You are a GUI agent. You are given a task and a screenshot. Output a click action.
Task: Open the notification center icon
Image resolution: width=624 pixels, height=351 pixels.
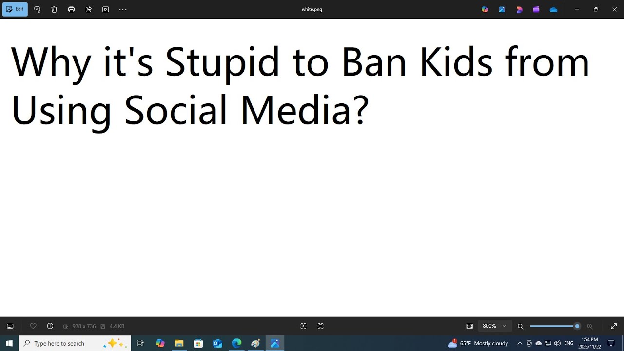(x=611, y=343)
